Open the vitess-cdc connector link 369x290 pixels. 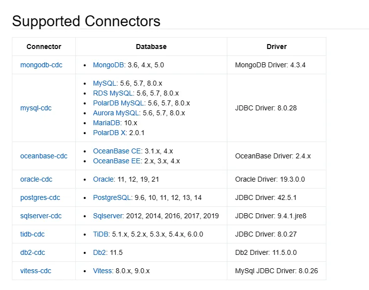(x=36, y=271)
